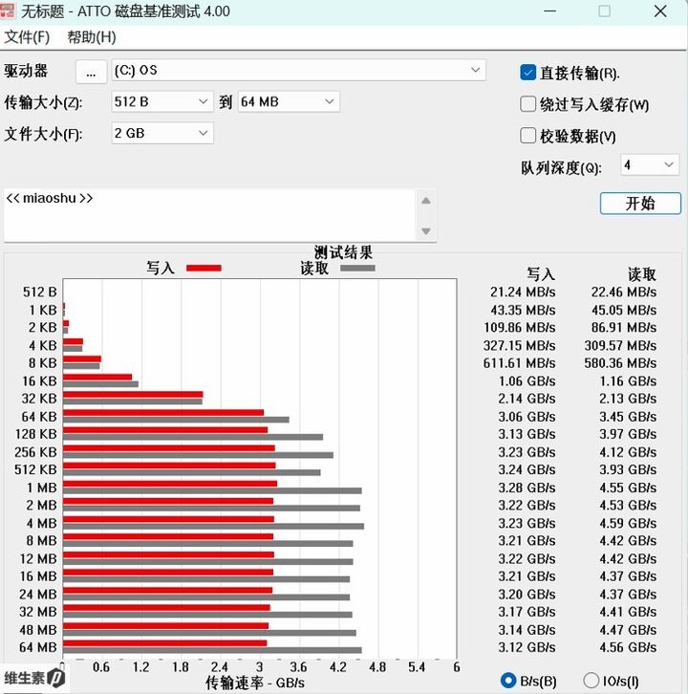Click the 1.16 GB/s read value
This screenshot has width=688, height=694.
click(628, 381)
